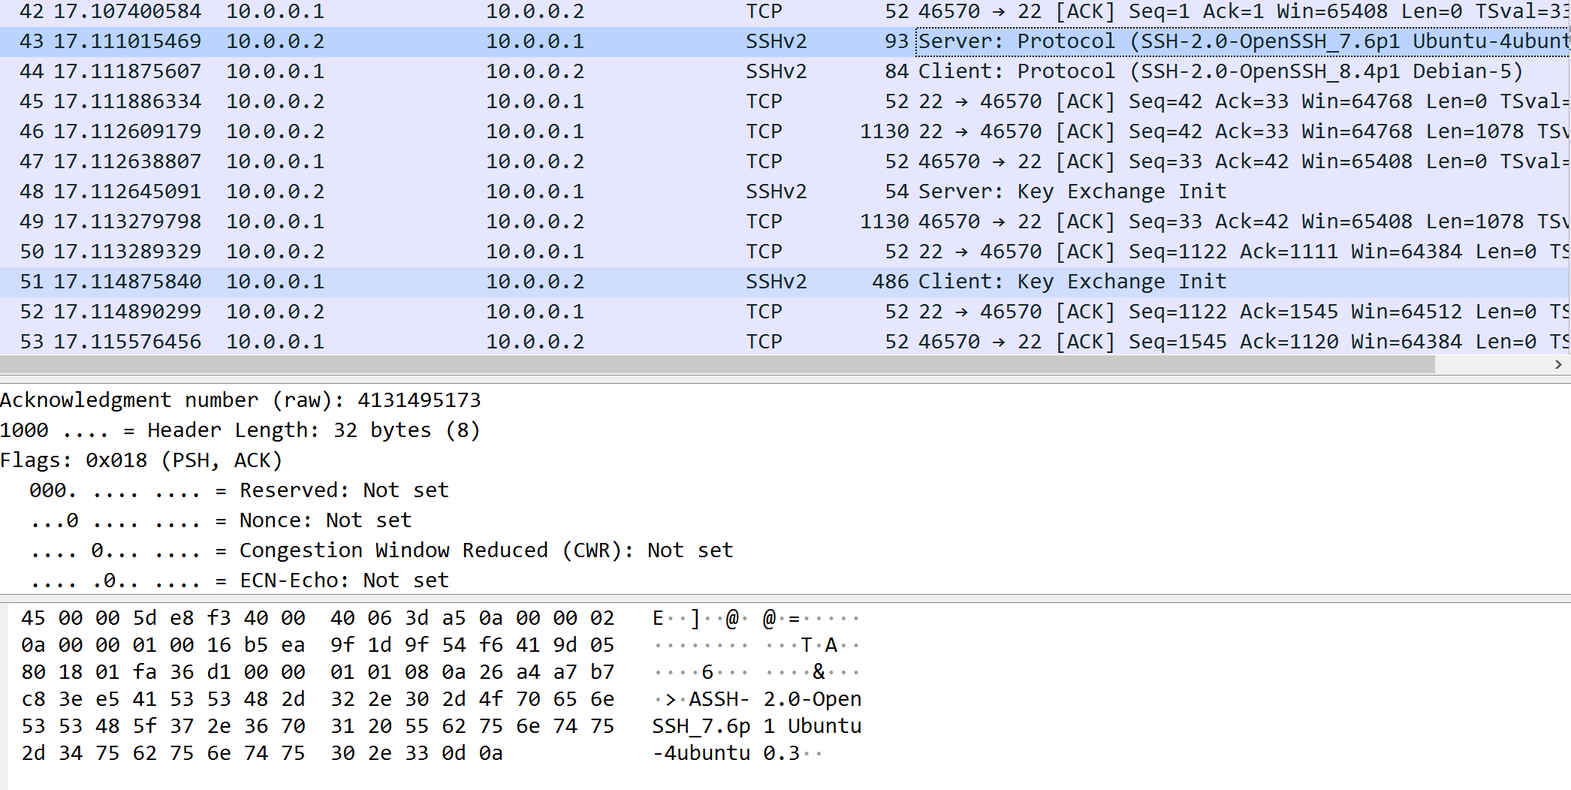Select packet 50 at time 17.113289329
Image resolution: width=1571 pixels, height=790 pixels.
[x=785, y=252]
